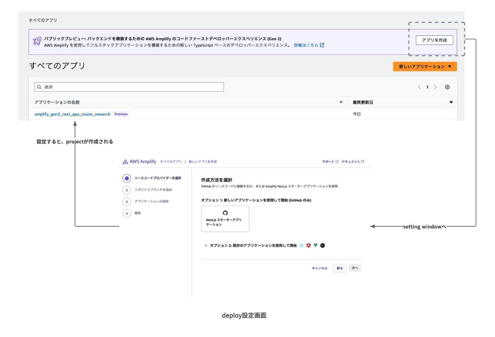
Task: Select step ソースコードプロバイダーを選択
Action: (x=152, y=178)
